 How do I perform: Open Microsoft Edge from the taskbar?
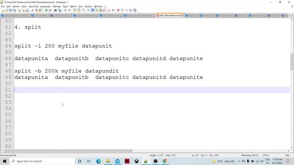(x=98, y=161)
